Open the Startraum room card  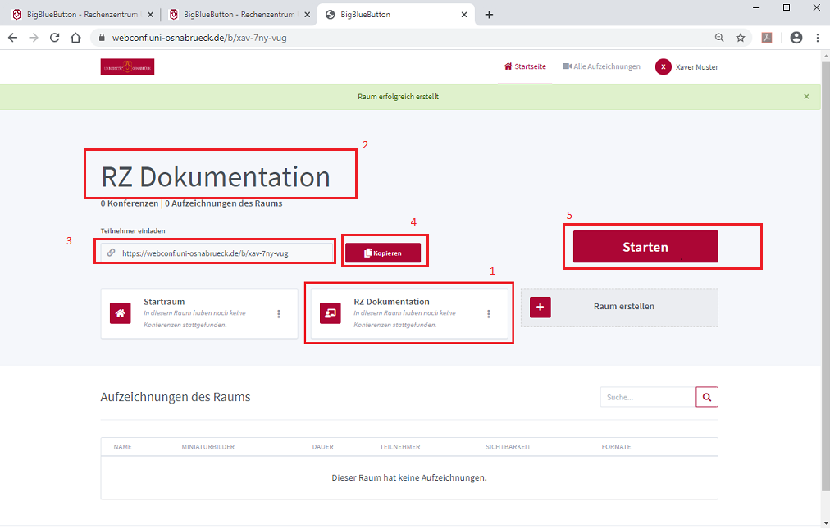pyautogui.click(x=199, y=313)
